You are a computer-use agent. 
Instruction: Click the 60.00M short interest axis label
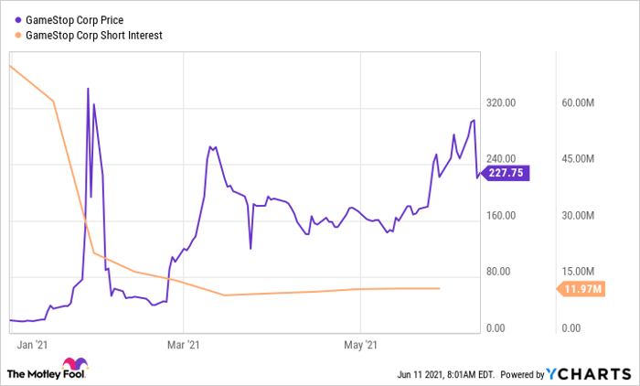[x=579, y=103]
